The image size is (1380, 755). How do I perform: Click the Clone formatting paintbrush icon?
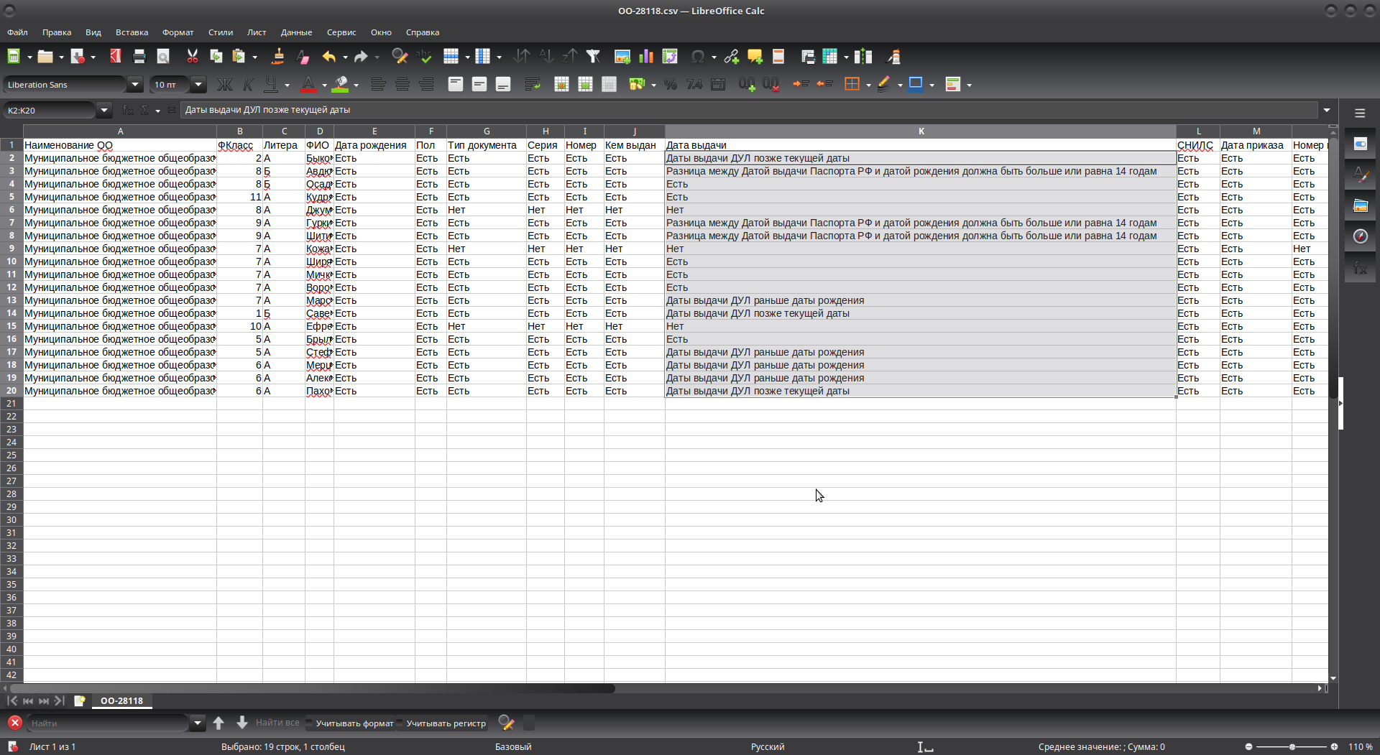click(x=277, y=57)
